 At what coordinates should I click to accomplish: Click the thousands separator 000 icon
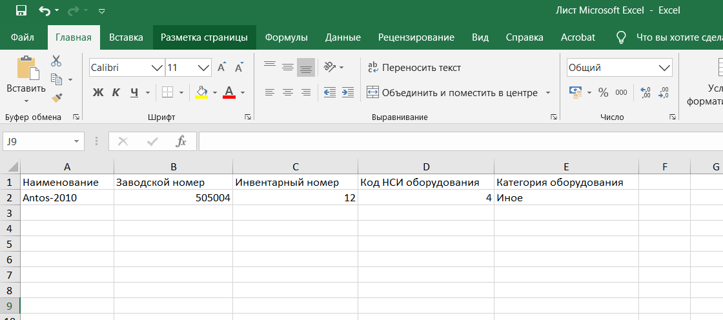click(621, 93)
